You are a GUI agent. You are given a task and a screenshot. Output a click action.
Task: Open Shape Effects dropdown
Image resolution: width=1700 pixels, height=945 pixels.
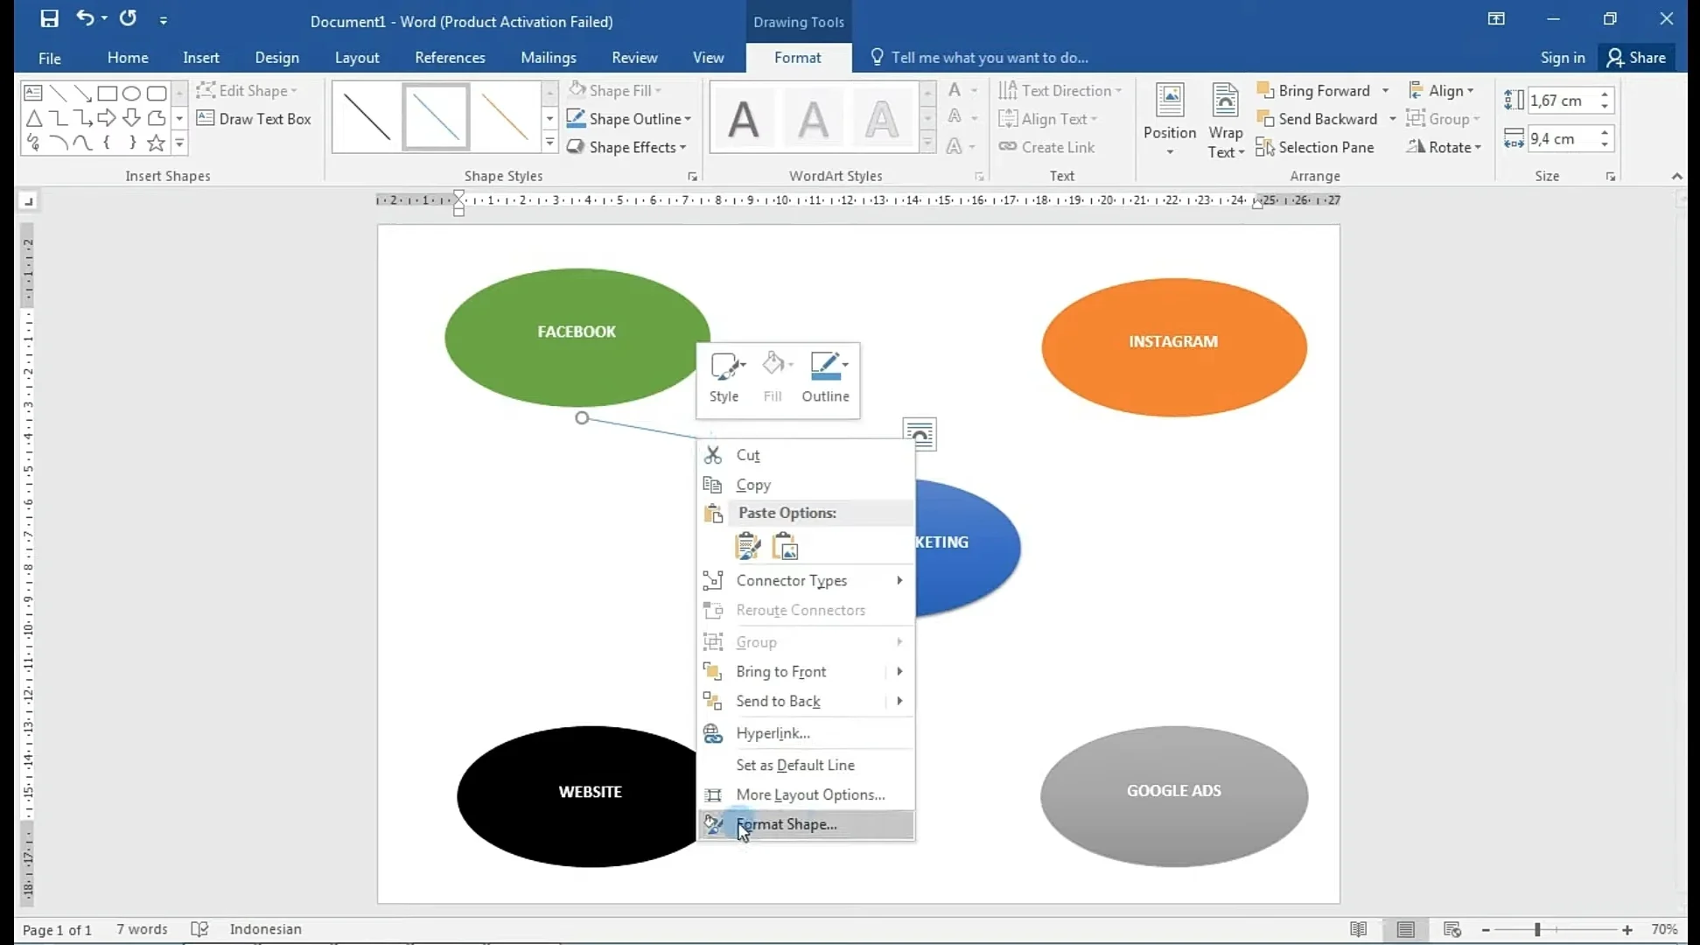pos(626,147)
